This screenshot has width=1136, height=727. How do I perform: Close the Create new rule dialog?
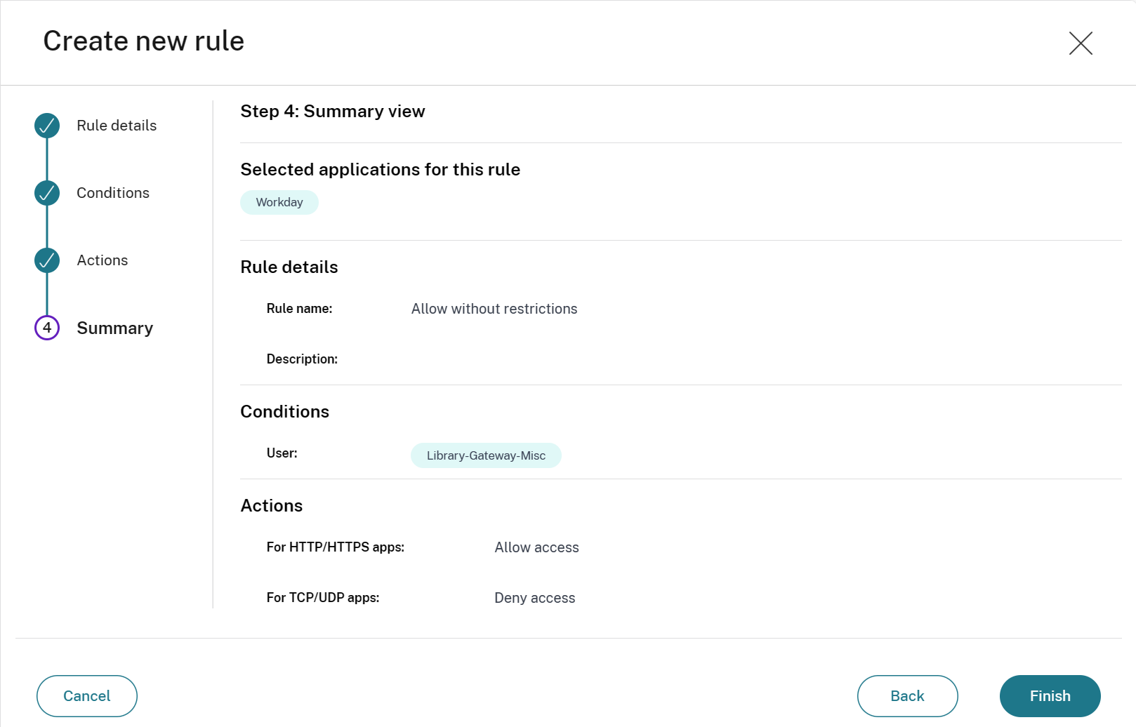pos(1081,43)
